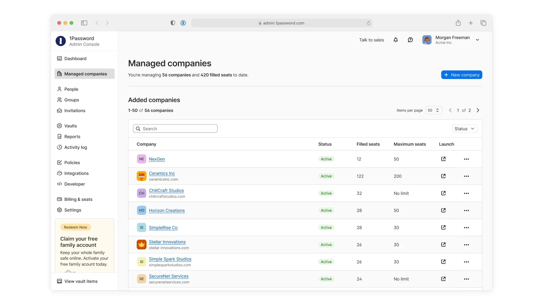Click the company Search field
The image size is (543, 305).
(175, 129)
